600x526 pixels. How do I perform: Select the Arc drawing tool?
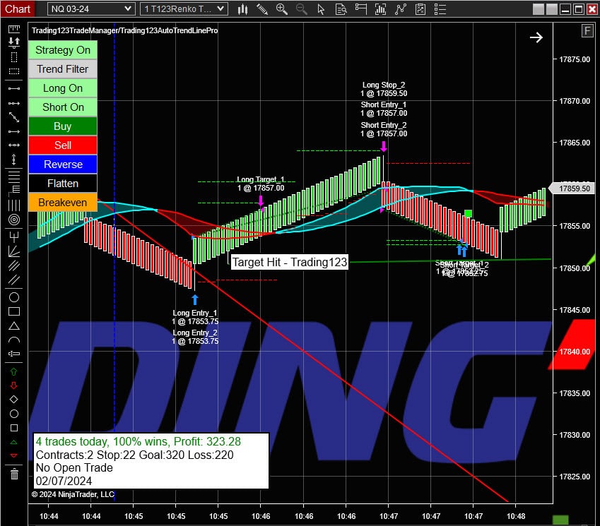click(14, 340)
